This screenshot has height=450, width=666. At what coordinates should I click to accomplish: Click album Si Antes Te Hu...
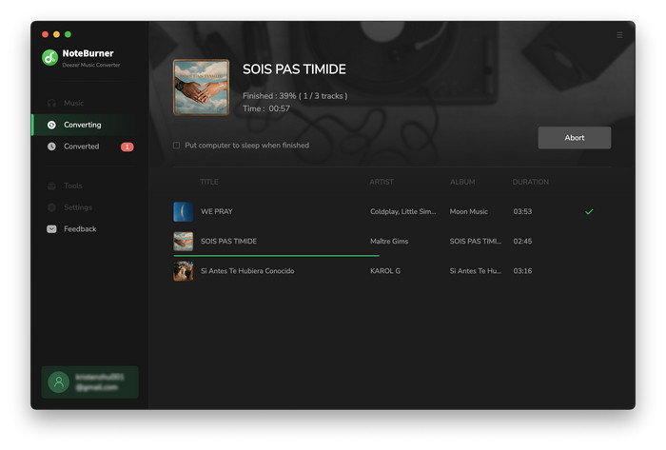pyautogui.click(x=476, y=271)
